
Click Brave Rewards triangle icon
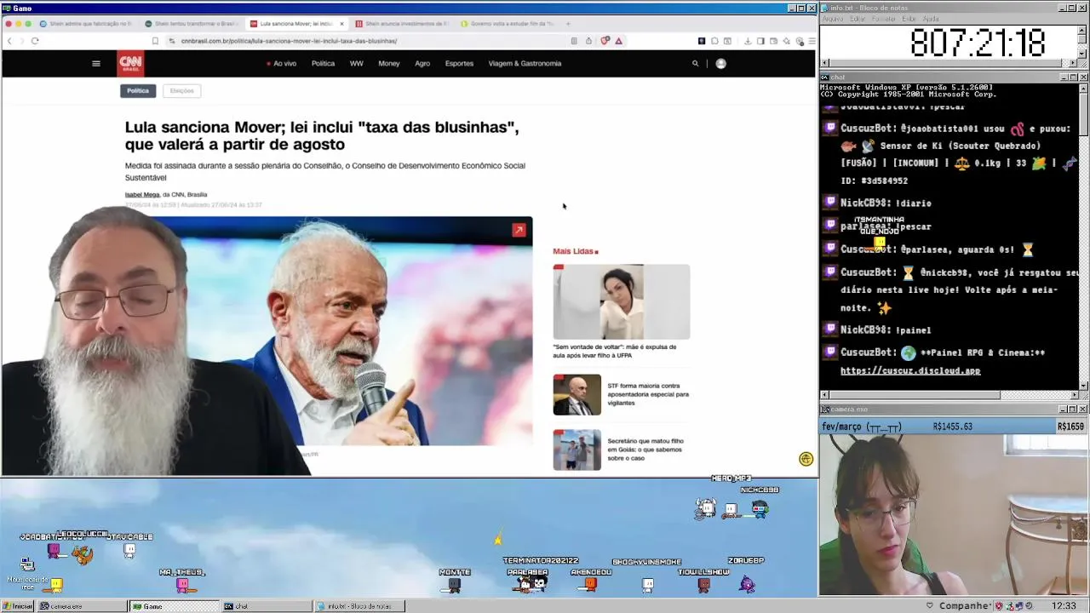coord(619,41)
